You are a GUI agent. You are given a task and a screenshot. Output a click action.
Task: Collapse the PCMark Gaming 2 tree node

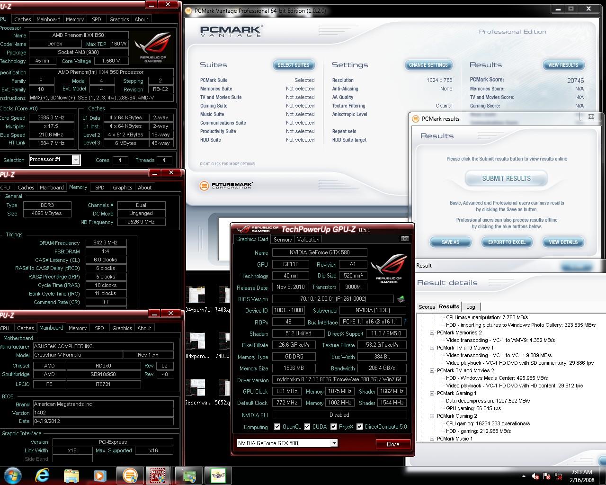tap(432, 416)
